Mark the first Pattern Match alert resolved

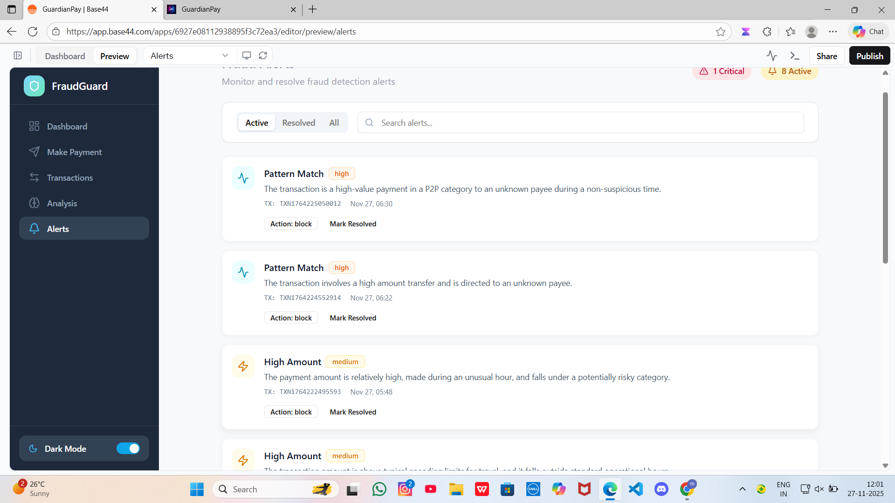pos(353,224)
